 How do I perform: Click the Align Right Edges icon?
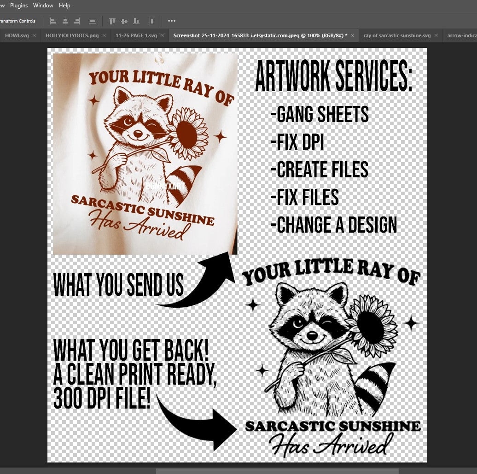(x=77, y=21)
